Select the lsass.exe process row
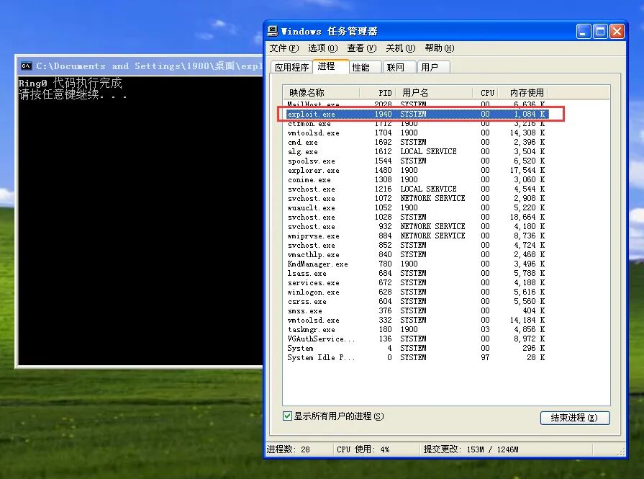 tap(417, 274)
